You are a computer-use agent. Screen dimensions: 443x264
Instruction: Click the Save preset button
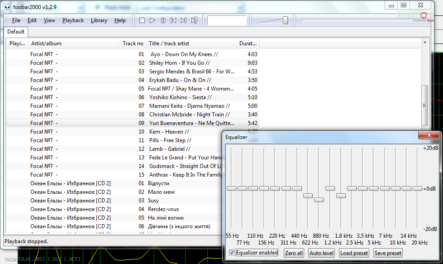388,253
